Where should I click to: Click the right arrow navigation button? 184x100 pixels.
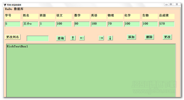click(x=101, y=38)
